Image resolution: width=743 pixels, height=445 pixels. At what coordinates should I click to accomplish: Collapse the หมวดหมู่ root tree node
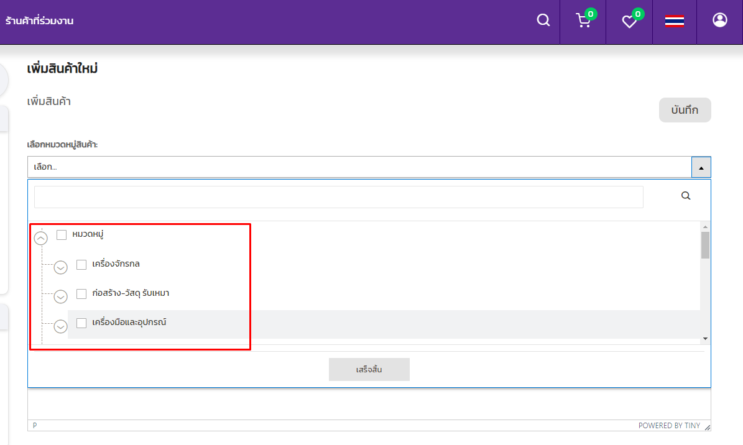click(41, 238)
